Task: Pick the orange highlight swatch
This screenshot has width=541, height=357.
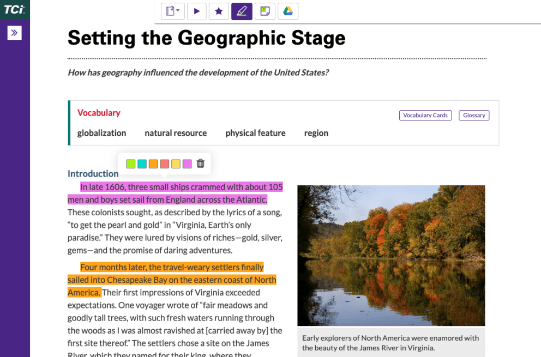Action: point(153,164)
